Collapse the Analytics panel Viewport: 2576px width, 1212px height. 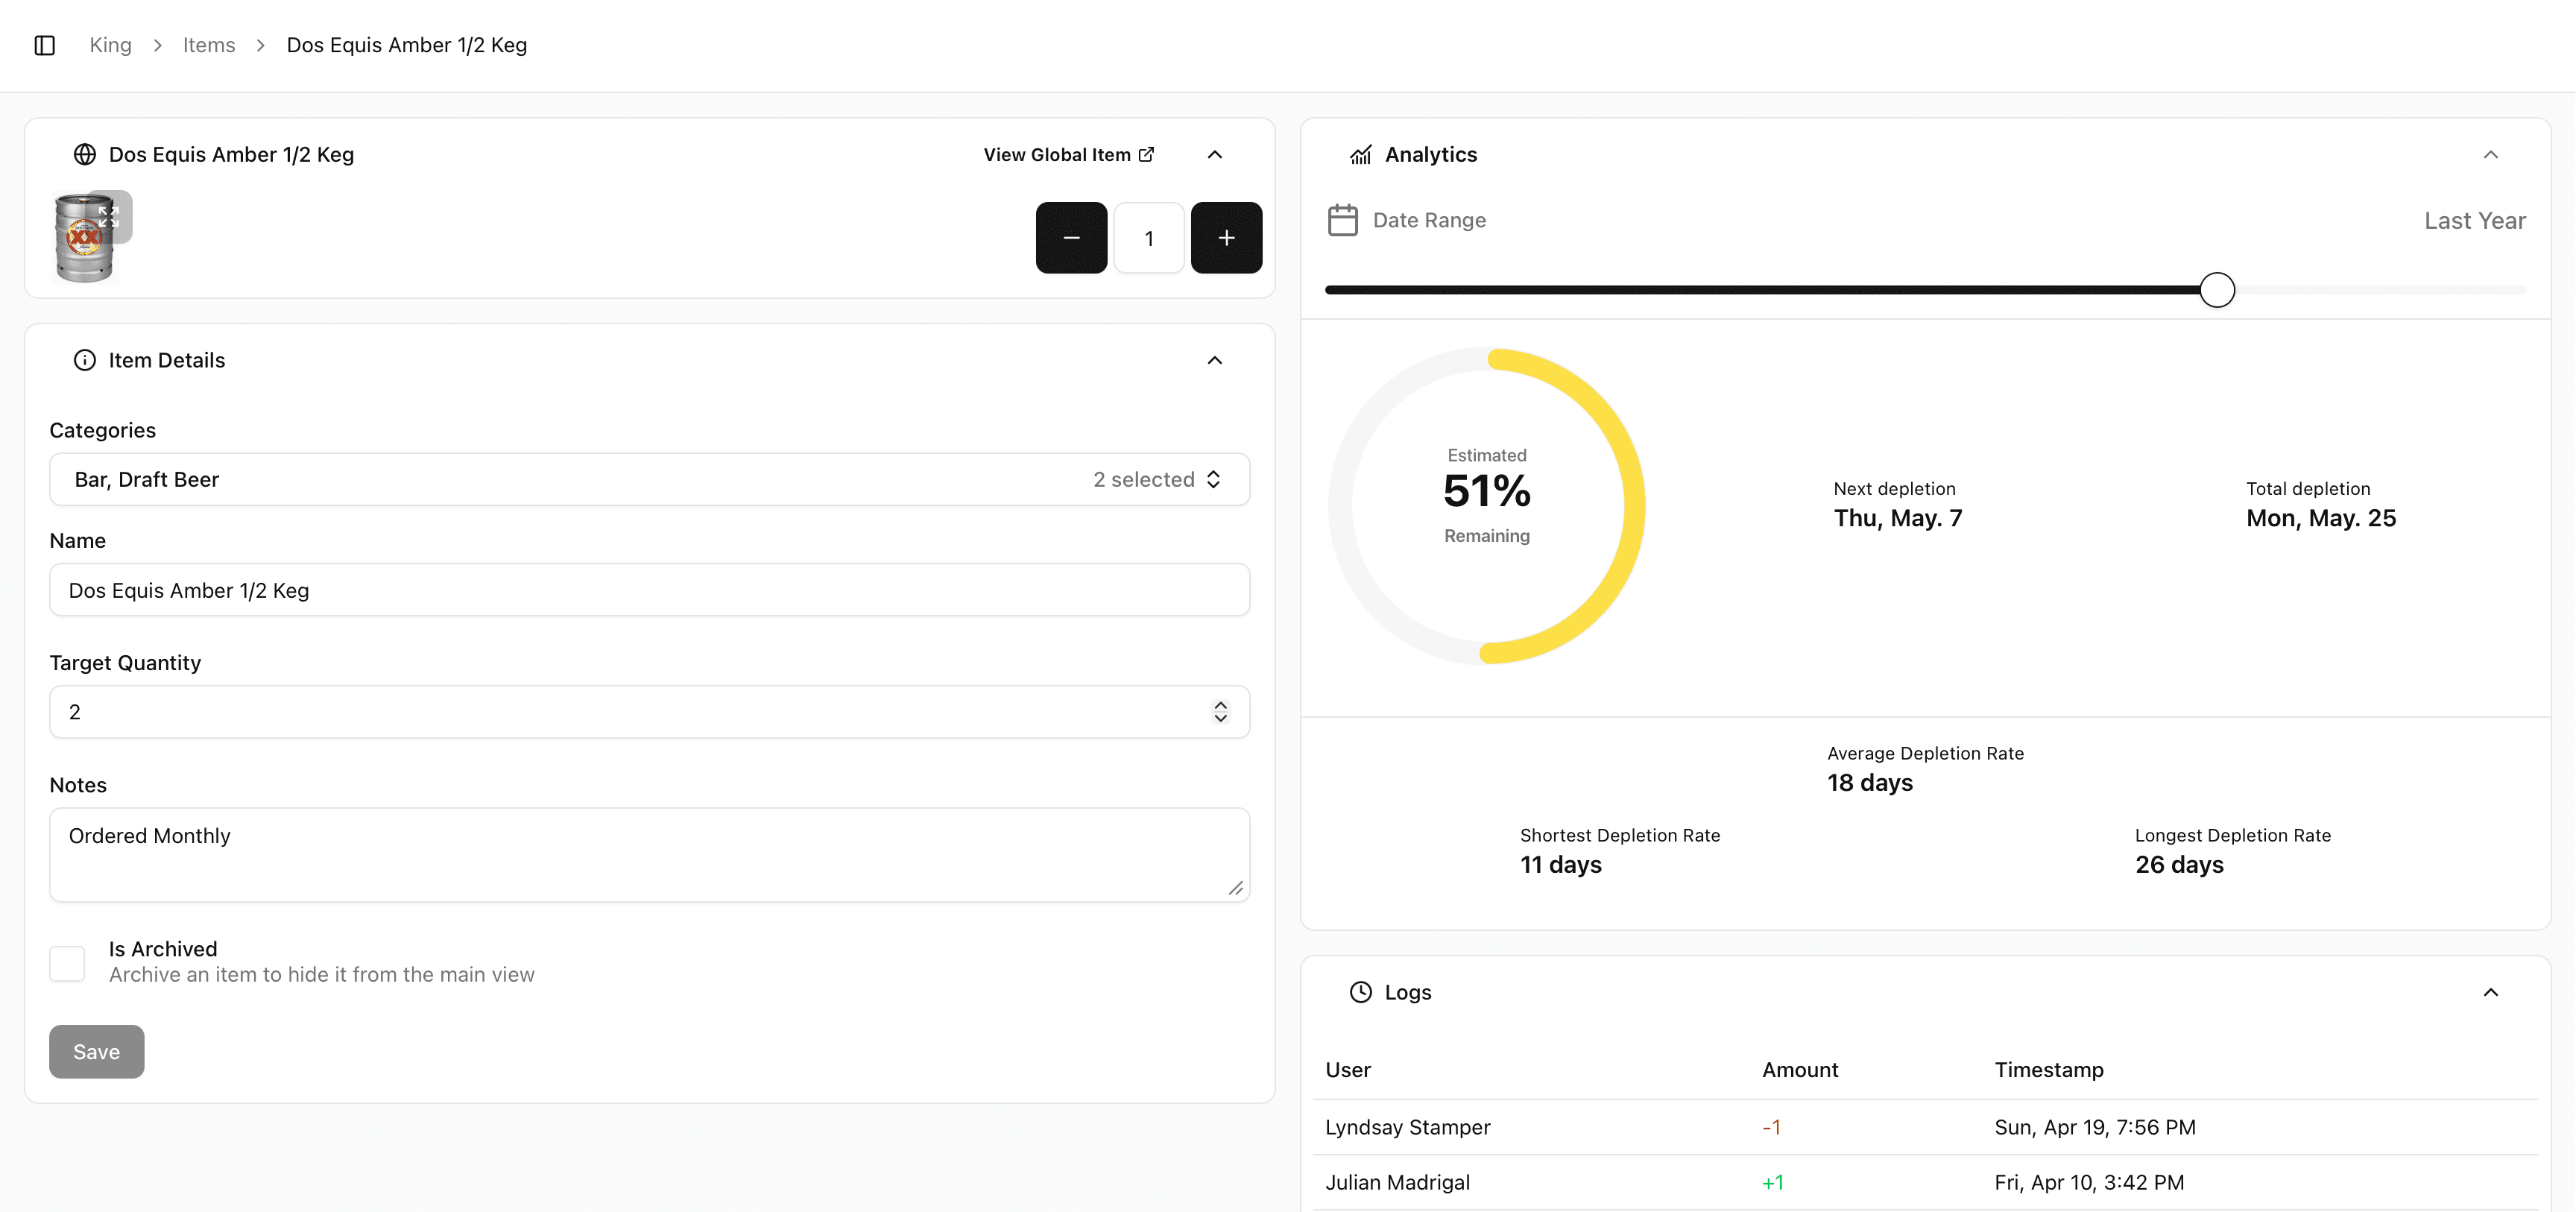2491,154
